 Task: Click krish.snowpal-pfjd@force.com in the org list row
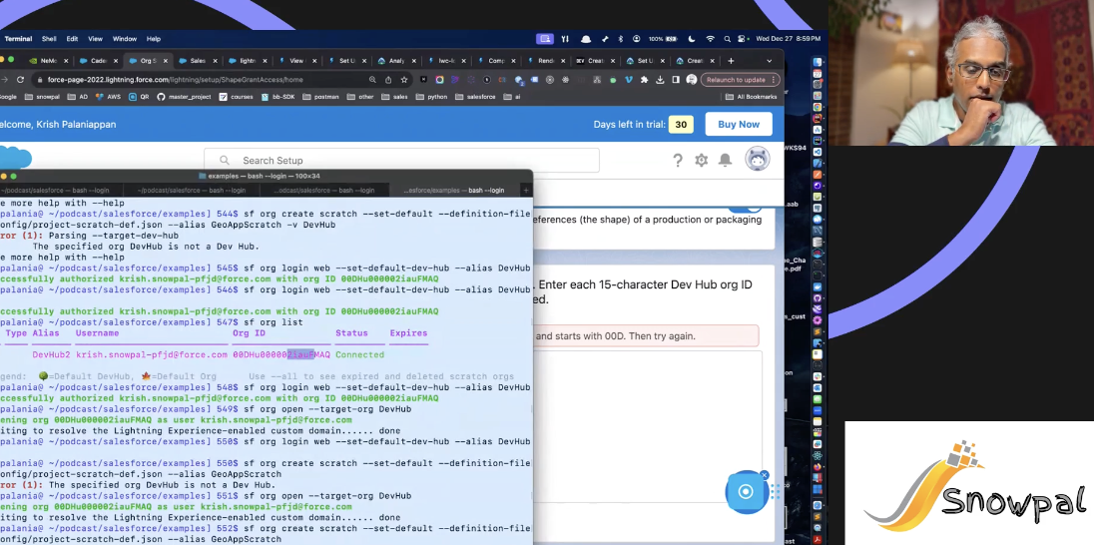point(152,354)
